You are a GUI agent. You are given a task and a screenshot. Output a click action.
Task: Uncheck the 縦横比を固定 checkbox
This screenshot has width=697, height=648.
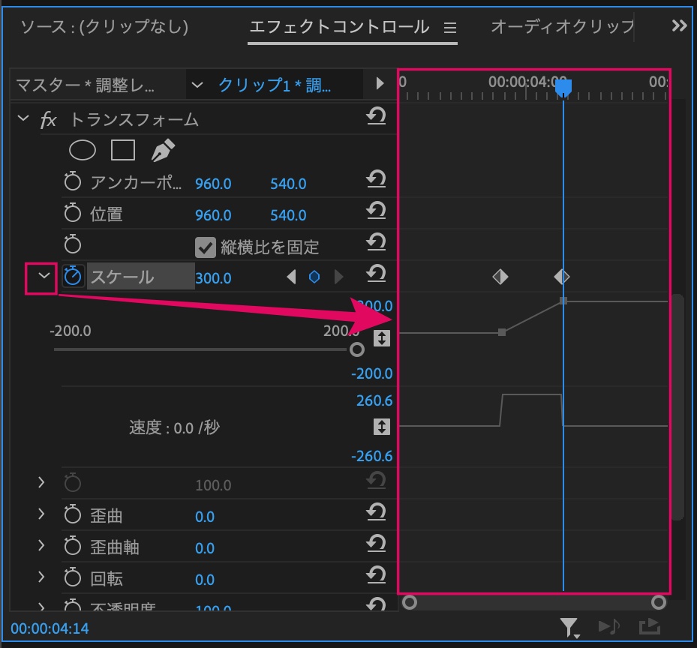point(206,247)
